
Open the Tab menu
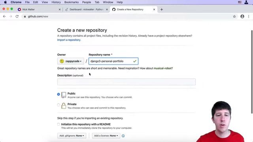click(97, 2)
